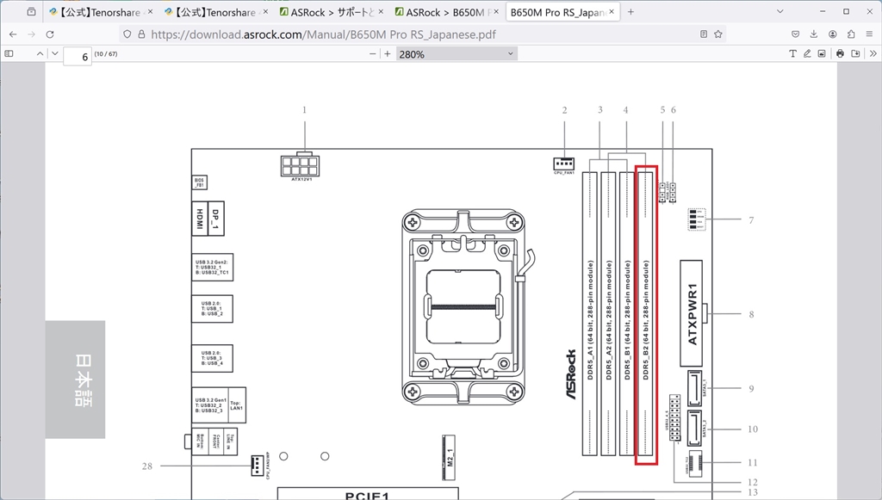Close the first Tenorshare tab

150,12
